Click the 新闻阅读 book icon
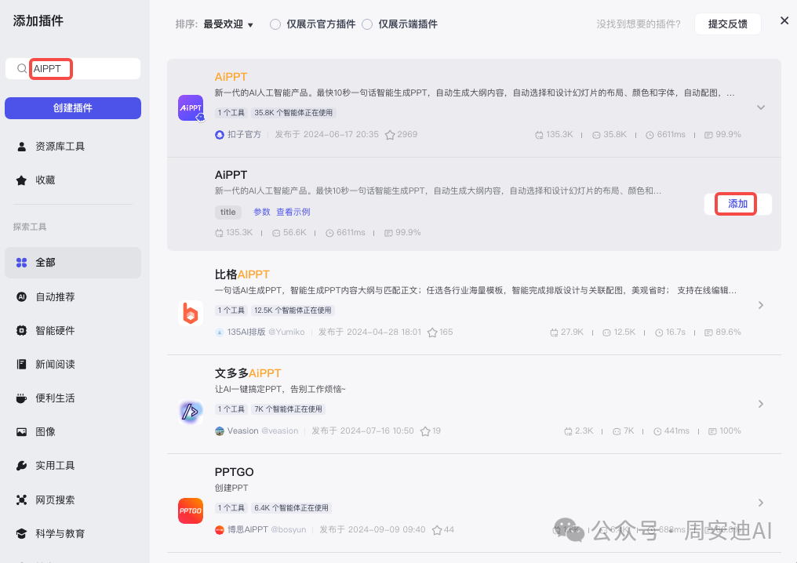The width and height of the screenshot is (797, 563). tap(21, 365)
